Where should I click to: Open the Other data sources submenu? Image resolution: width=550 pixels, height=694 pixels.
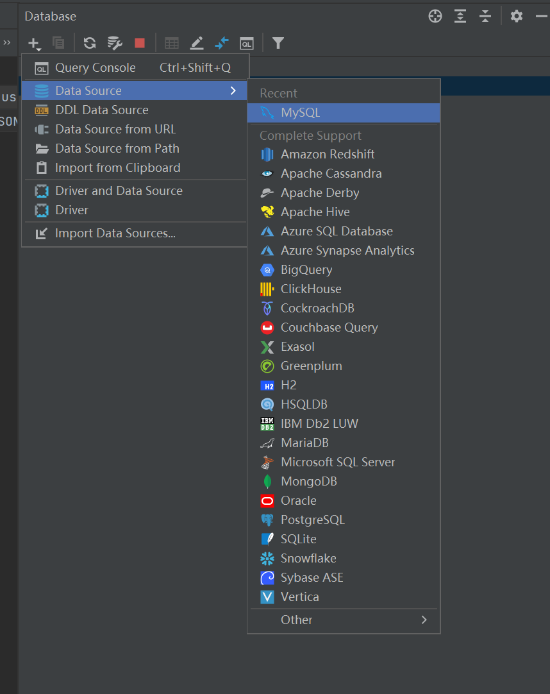click(344, 620)
